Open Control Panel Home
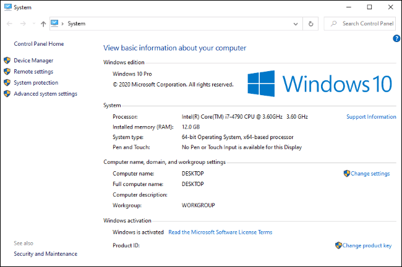Viewport: 402px width, 267px height. pyautogui.click(x=39, y=44)
